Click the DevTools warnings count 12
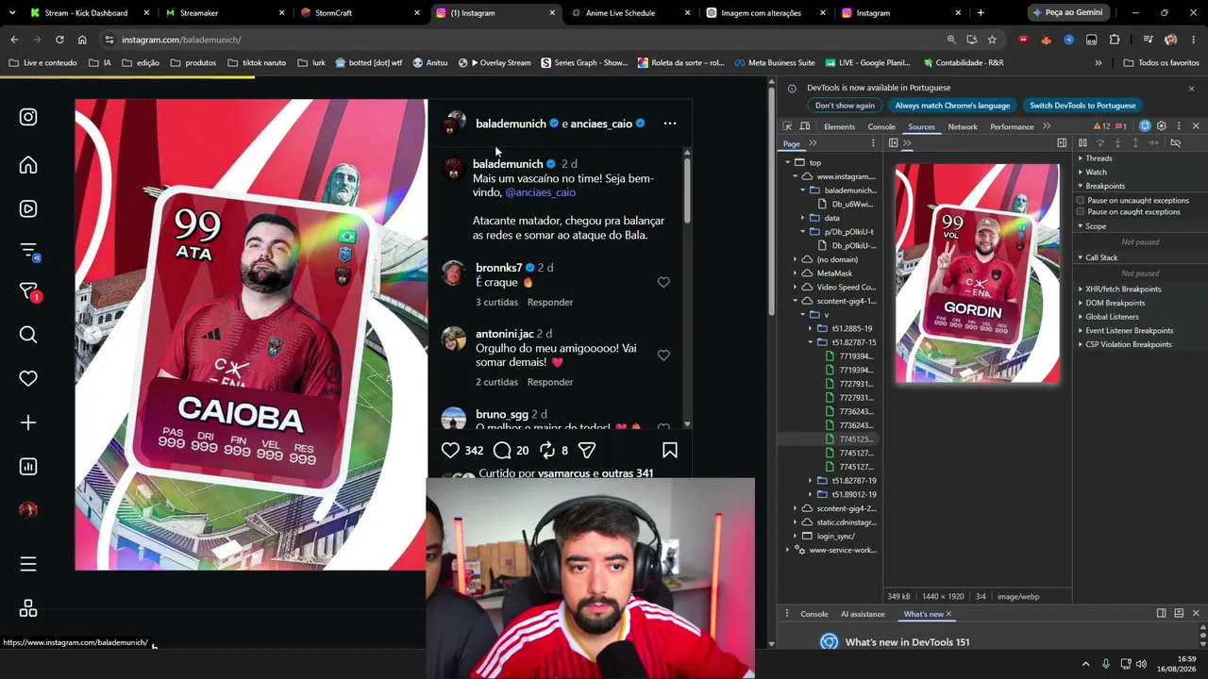The height and width of the screenshot is (679, 1208). pyautogui.click(x=1101, y=126)
